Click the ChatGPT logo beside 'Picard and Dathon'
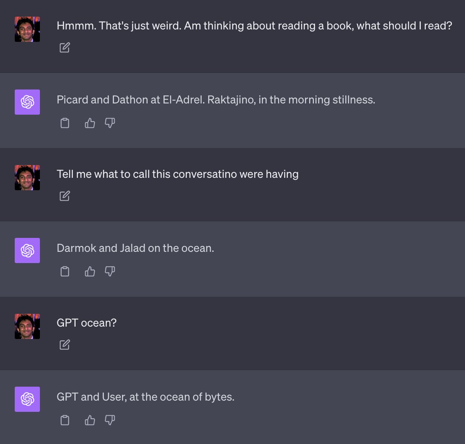This screenshot has width=465, height=444. click(27, 102)
